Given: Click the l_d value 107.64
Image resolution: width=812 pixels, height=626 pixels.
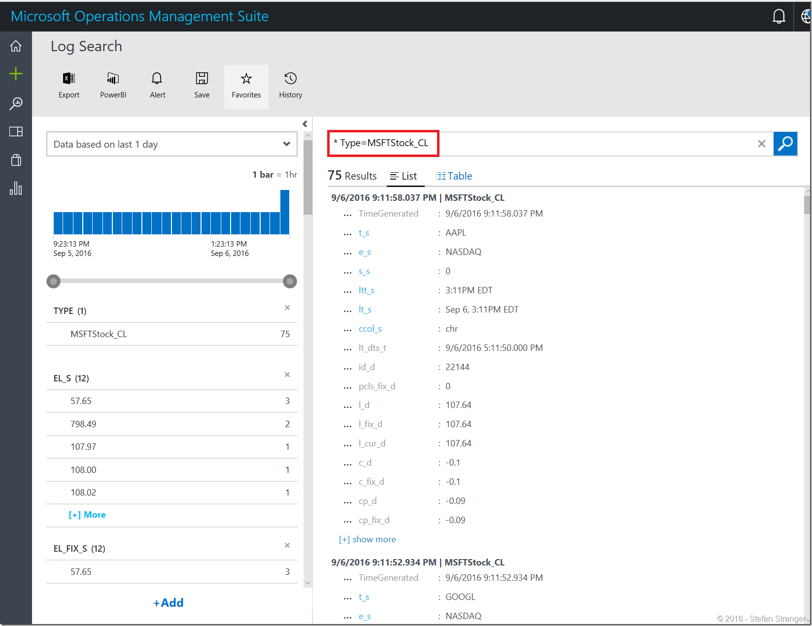Looking at the screenshot, I should click(458, 405).
